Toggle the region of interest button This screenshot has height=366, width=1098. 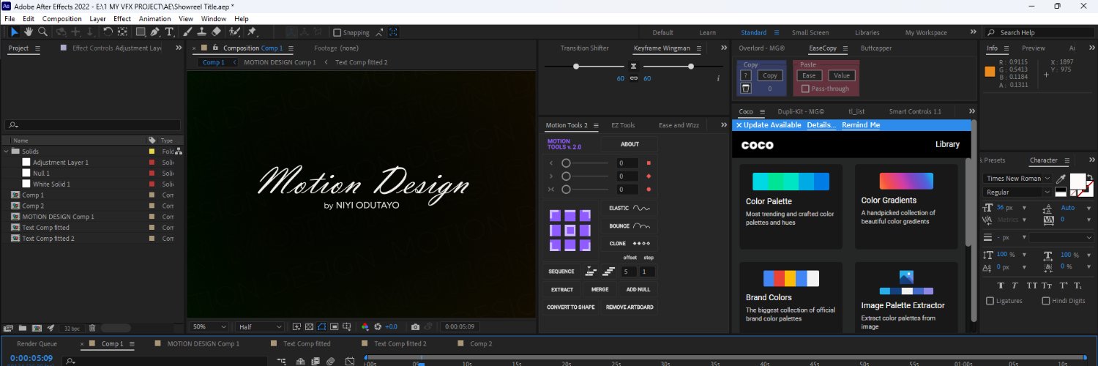coord(335,326)
